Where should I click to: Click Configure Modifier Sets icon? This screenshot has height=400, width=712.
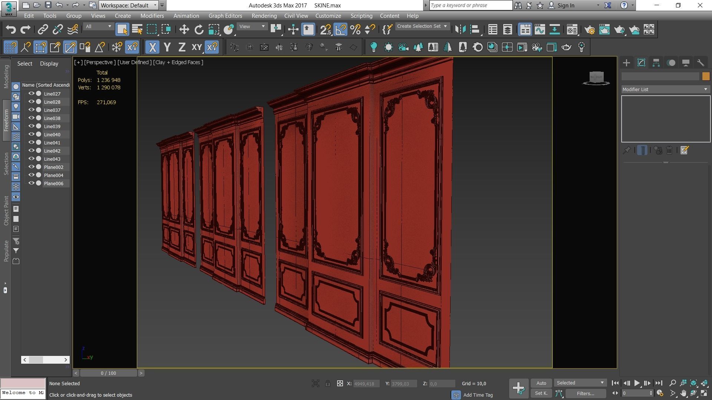tap(684, 150)
